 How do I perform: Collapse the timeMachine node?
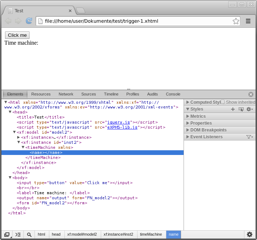coord(23,147)
